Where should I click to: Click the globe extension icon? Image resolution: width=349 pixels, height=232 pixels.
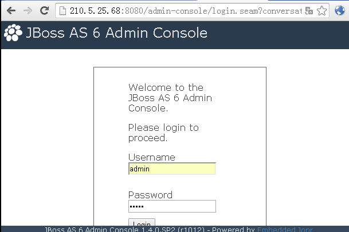coord(340,10)
